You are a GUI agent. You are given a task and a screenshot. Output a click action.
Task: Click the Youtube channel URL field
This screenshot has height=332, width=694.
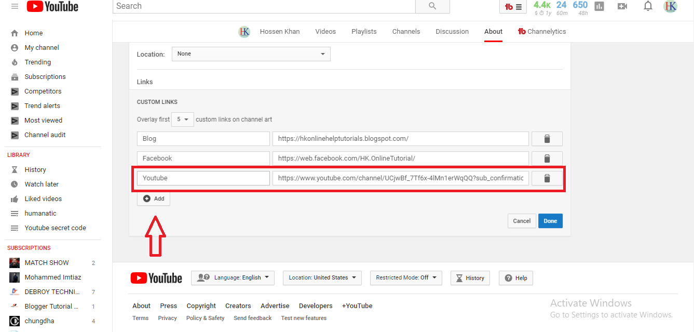pos(401,178)
